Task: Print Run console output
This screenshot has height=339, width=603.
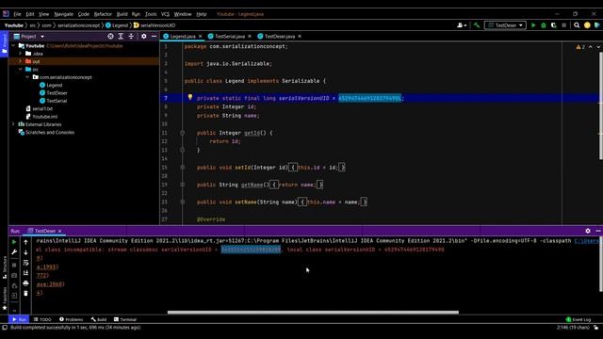Action: click(25, 283)
